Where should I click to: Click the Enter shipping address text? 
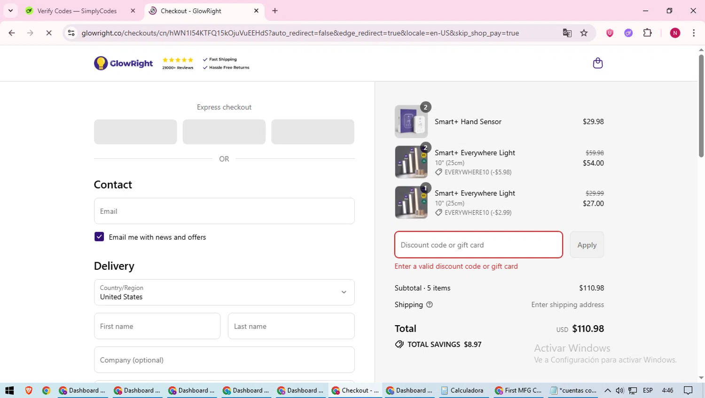[x=567, y=304]
